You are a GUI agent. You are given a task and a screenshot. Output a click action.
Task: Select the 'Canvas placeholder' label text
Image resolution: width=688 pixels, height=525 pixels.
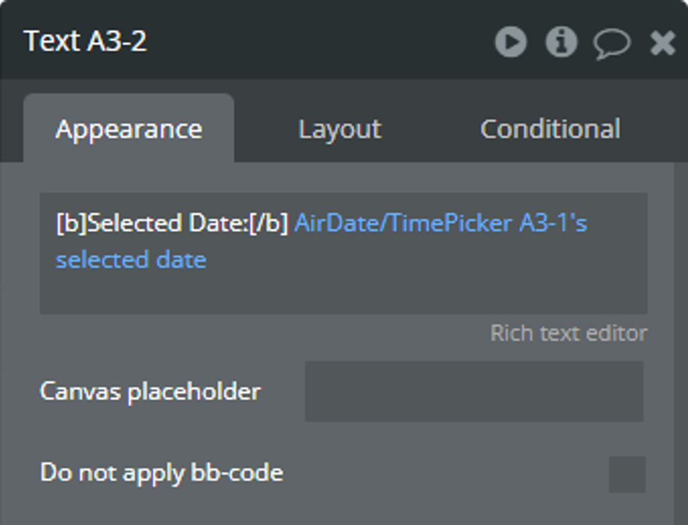coord(150,391)
